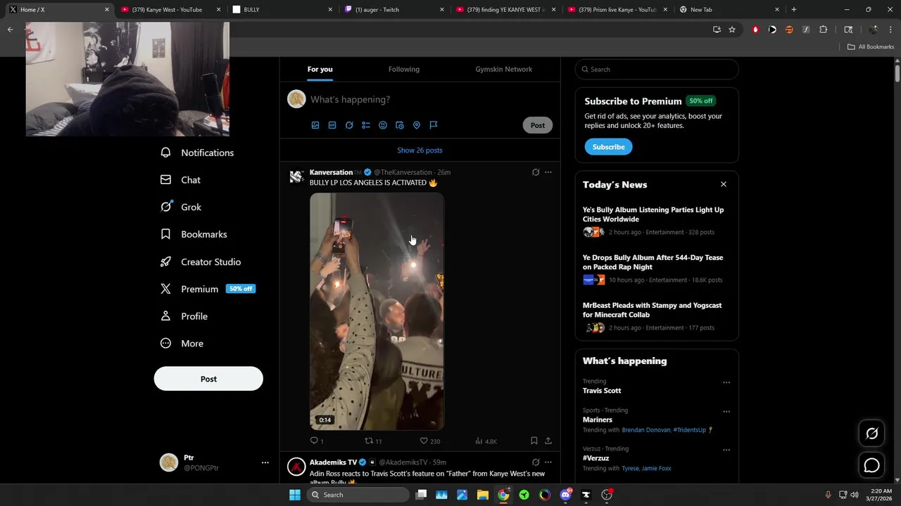Open Brendan Donovan trending link
The image size is (901, 506).
click(645, 430)
